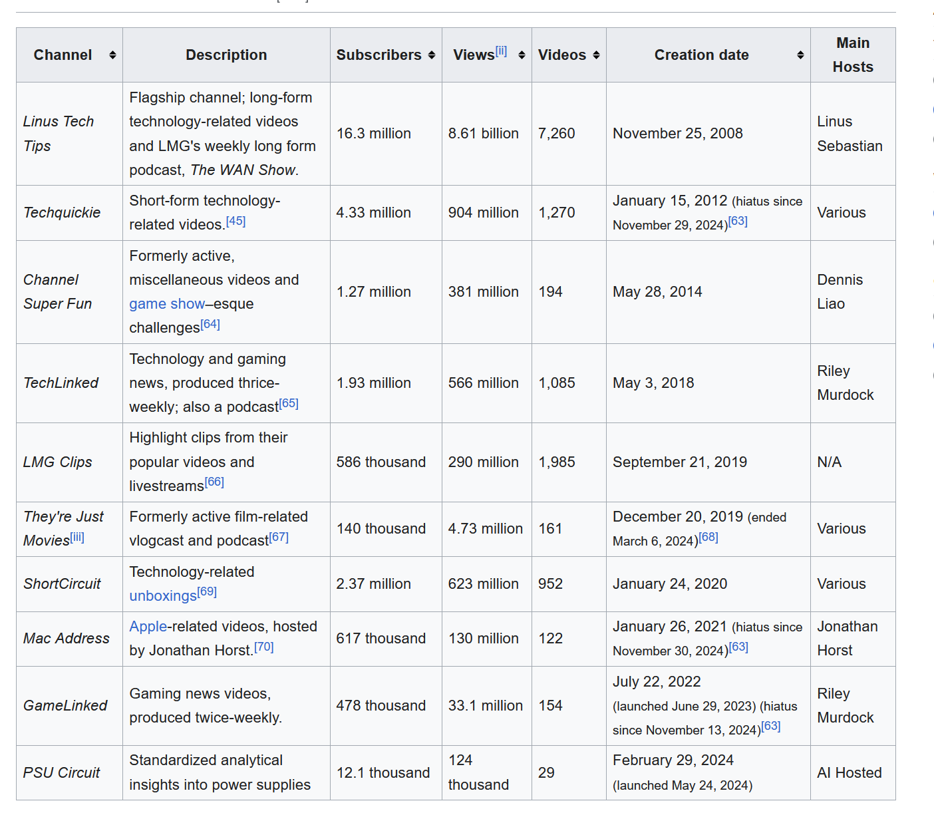Click the Linus Sebastian host cell
Image resolution: width=934 pixels, height=823 pixels.
(853, 134)
